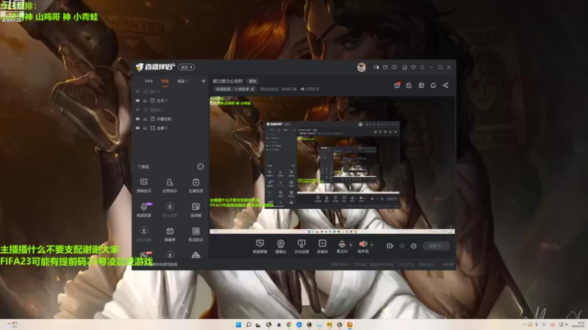Click the greyed-out 虚拟形象 download tool
The image size is (588, 330).
tap(143, 234)
